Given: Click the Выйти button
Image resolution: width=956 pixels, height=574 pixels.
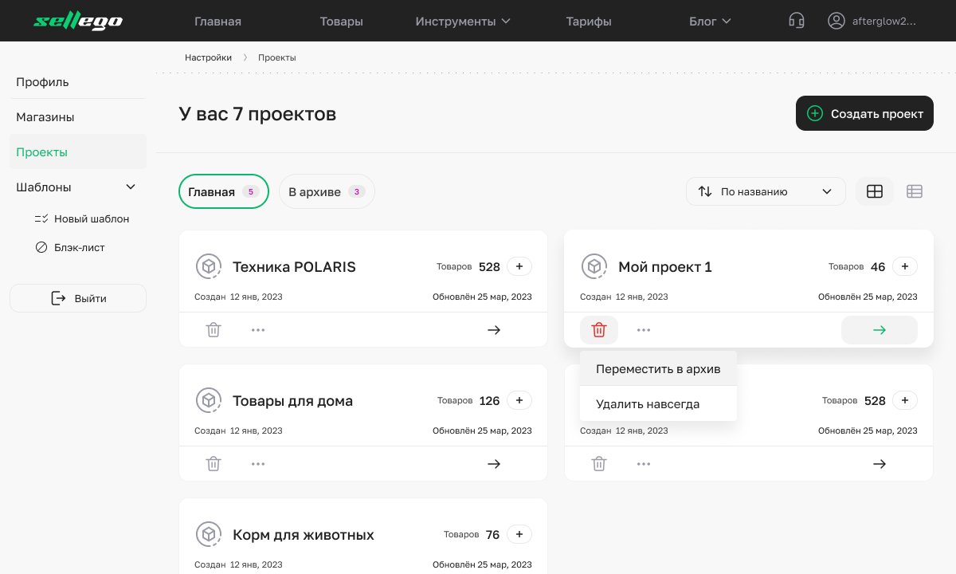Looking at the screenshot, I should click(78, 298).
